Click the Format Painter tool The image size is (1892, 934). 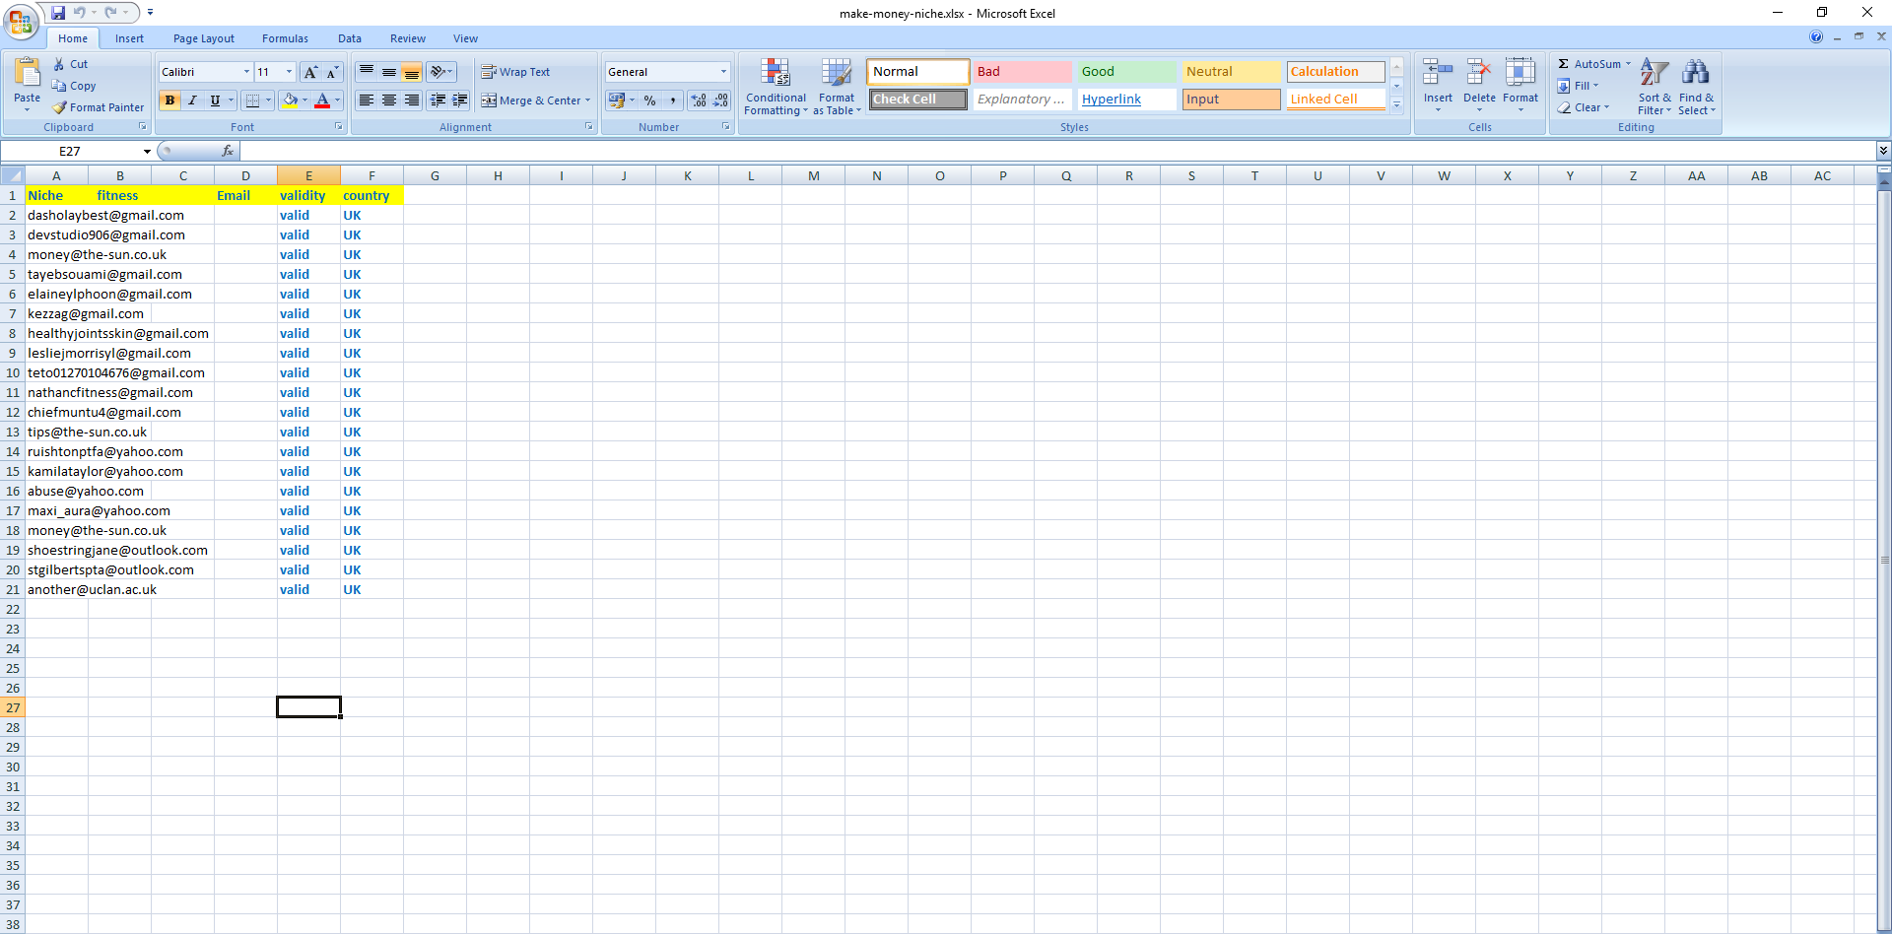coord(99,107)
